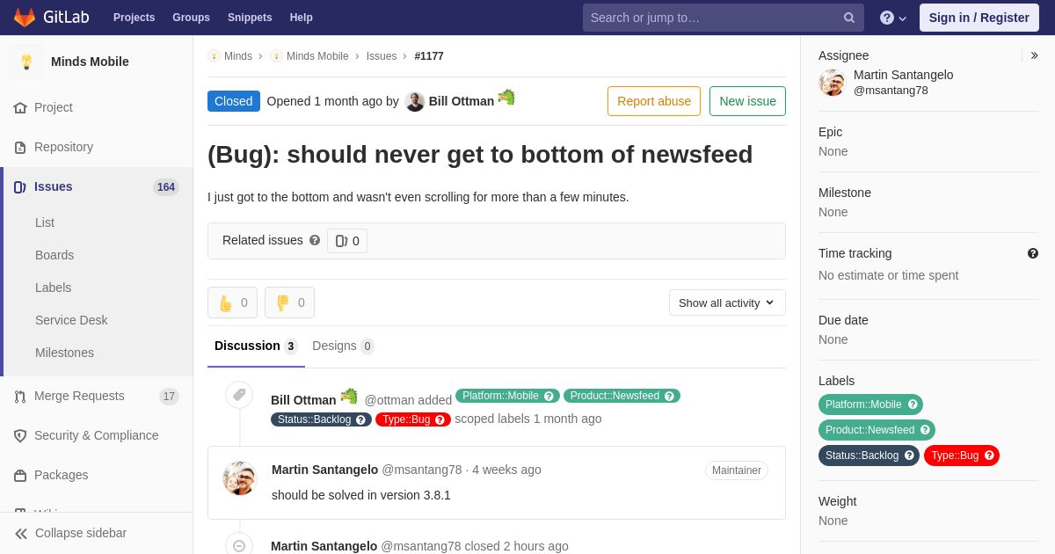
Task: Open the Help question mark menu
Action: pyautogui.click(x=893, y=18)
